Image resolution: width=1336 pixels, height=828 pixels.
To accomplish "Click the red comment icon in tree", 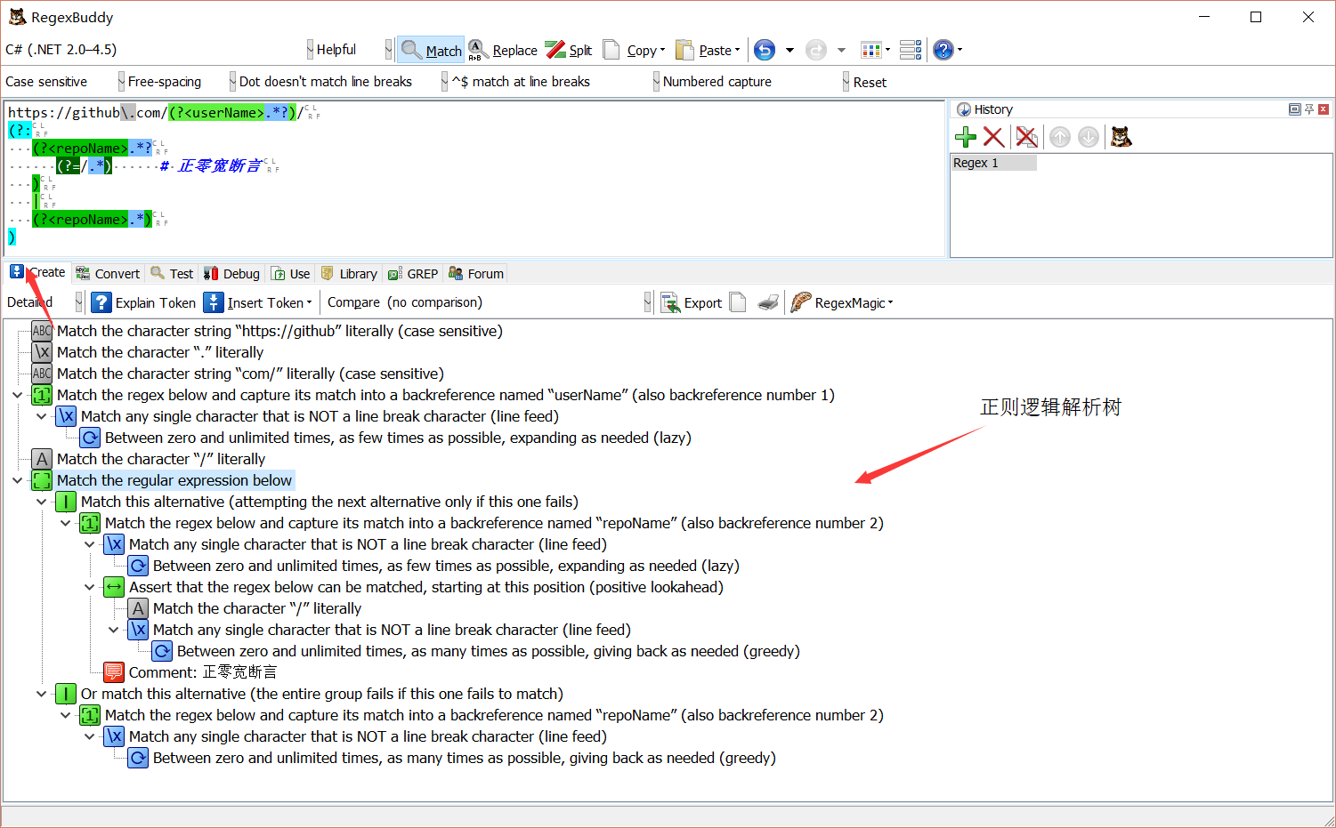I will pos(114,672).
